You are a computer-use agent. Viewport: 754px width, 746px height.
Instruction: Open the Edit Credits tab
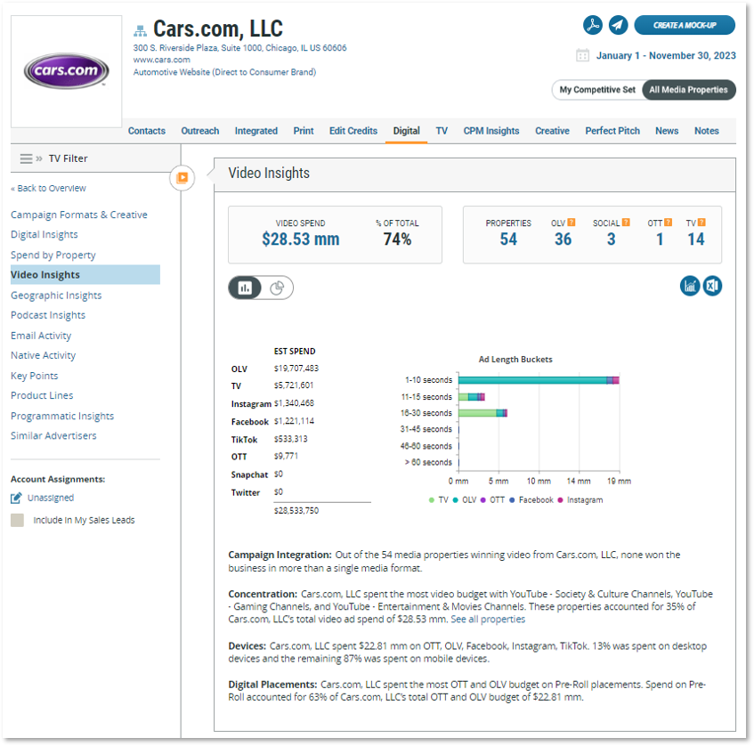(x=353, y=131)
